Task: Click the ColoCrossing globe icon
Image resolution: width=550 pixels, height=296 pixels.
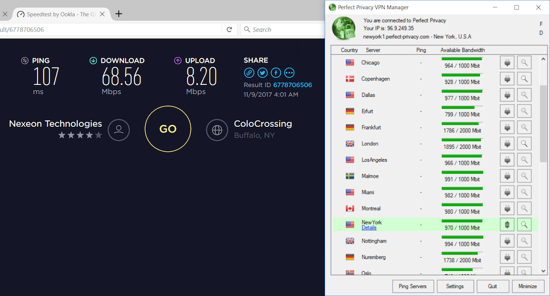Action: [217, 130]
